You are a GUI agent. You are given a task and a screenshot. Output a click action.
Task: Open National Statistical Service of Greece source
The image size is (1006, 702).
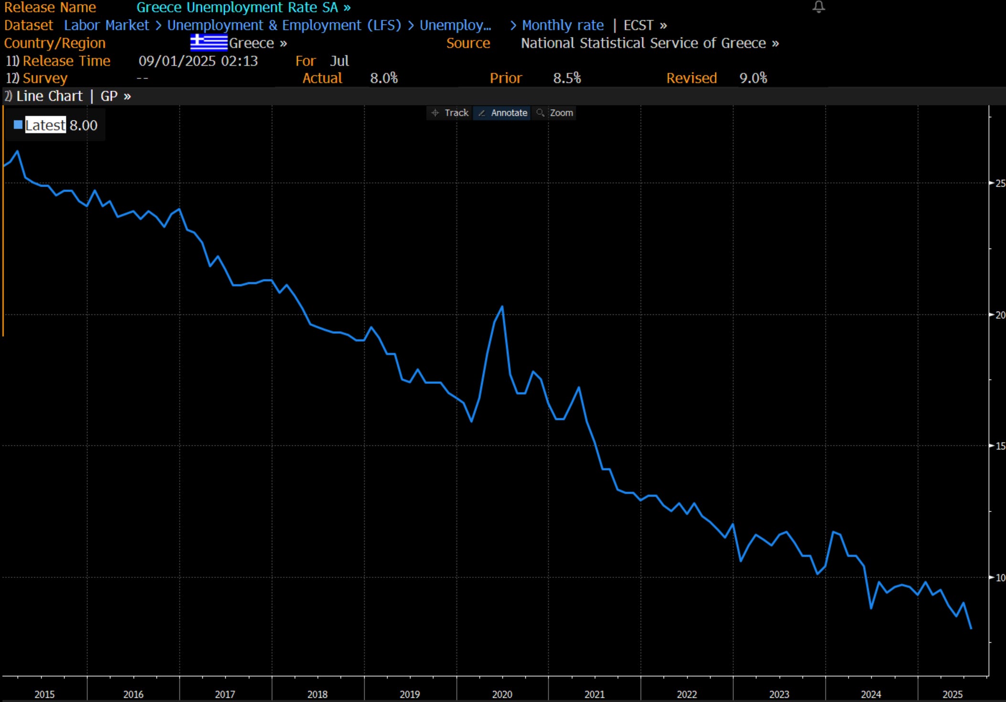coord(649,43)
